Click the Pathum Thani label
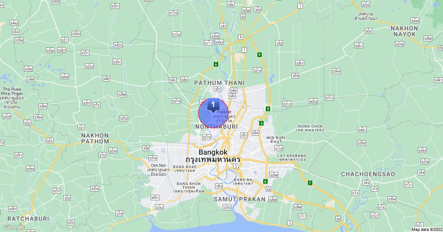This screenshot has height=232, width=443. pos(216,82)
